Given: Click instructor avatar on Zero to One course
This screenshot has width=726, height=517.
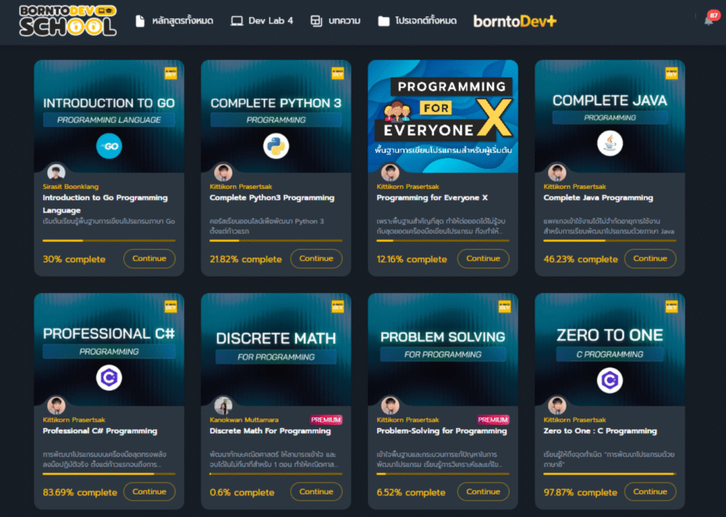Looking at the screenshot, I should tap(557, 406).
